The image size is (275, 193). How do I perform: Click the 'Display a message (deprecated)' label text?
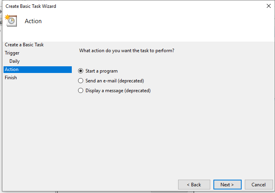pos(118,91)
